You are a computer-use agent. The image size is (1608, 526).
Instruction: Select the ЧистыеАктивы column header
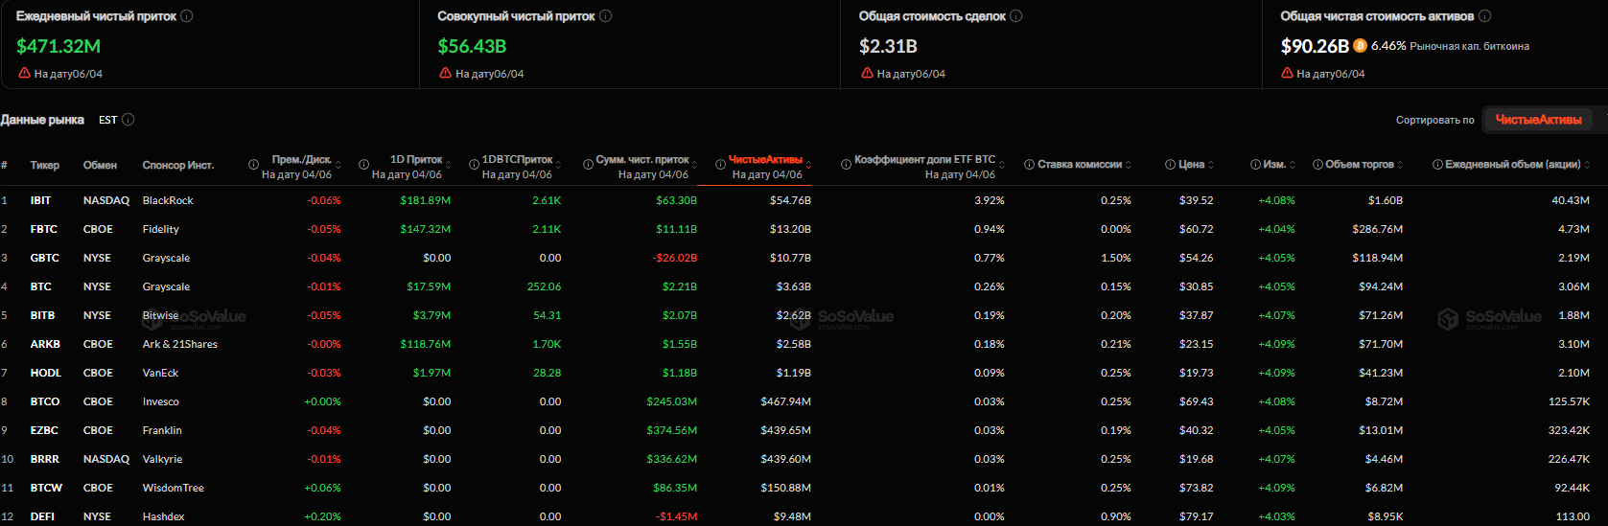[765, 160]
